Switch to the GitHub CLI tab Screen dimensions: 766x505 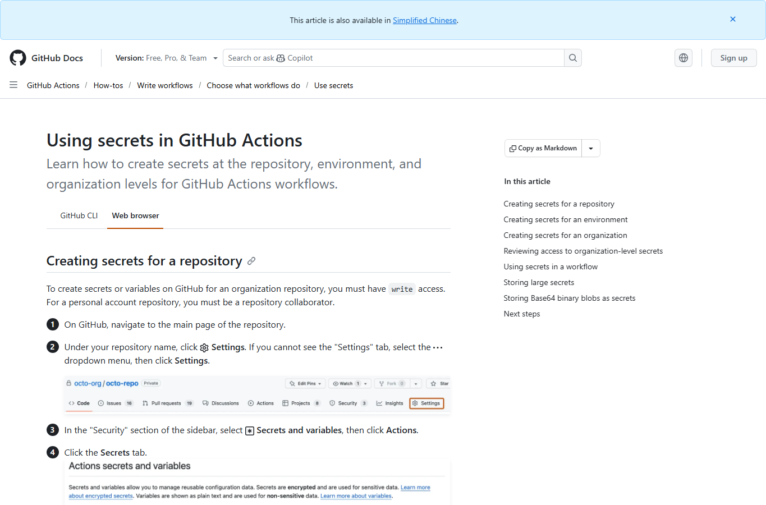pos(79,215)
